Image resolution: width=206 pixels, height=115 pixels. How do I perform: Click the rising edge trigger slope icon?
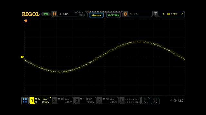(163, 14)
